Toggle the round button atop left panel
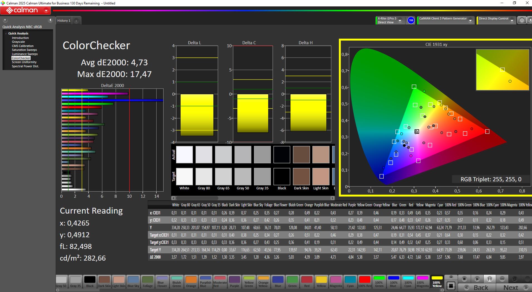Screen dimensions: 532x292 click(x=5, y=20)
